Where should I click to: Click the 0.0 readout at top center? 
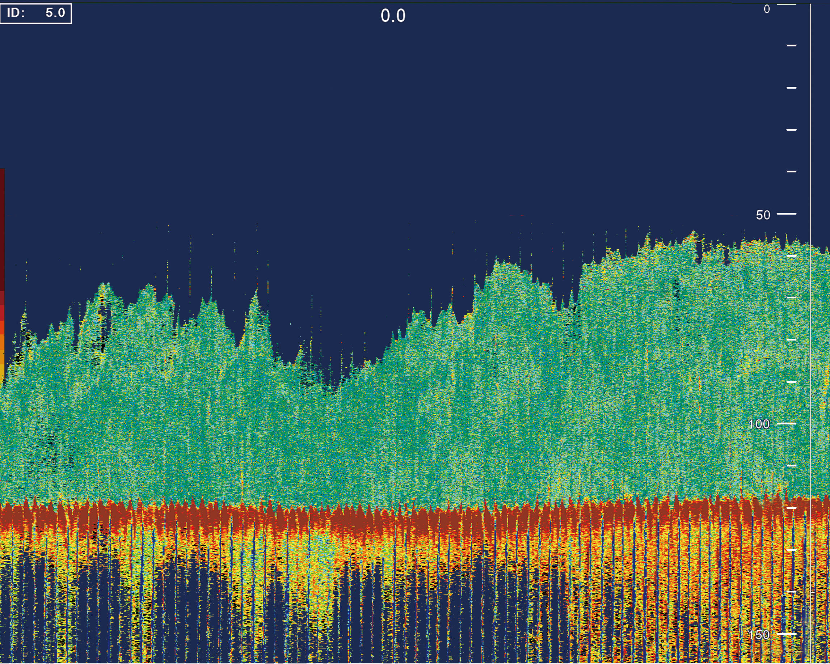[393, 16]
